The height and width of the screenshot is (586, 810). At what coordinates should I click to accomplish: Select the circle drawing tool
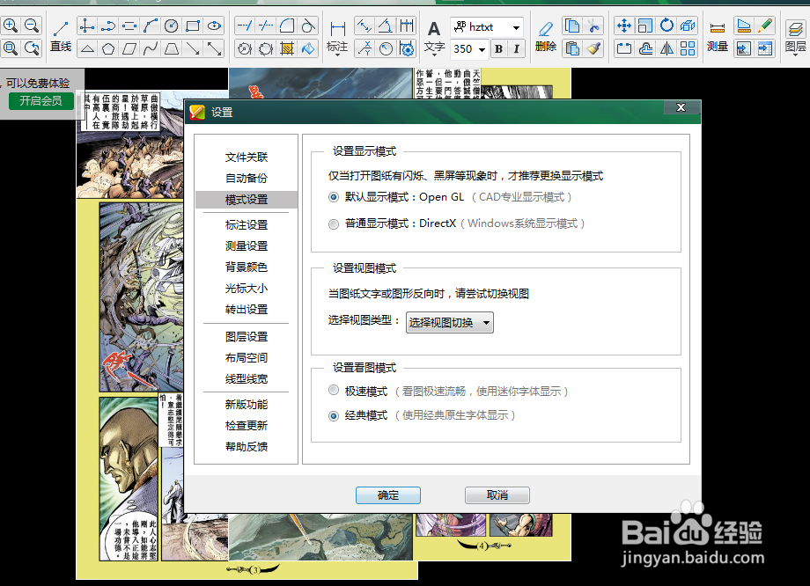(172, 26)
